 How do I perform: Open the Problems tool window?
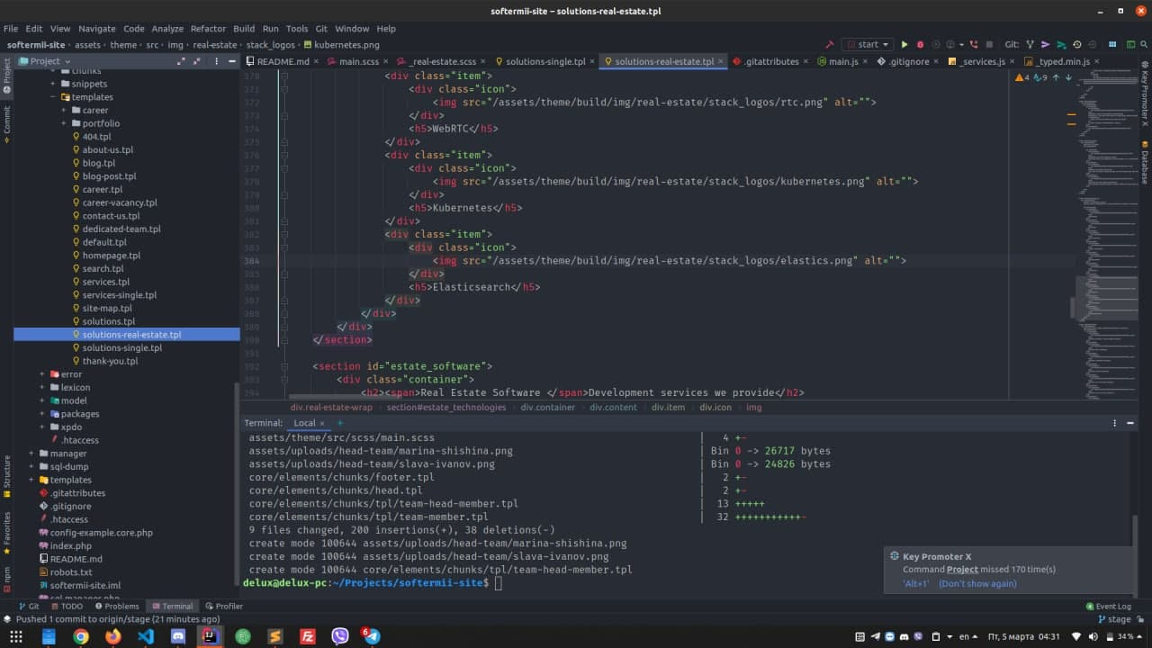(x=116, y=607)
